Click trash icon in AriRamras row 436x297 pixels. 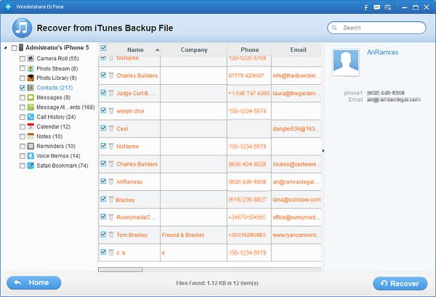click(111, 182)
